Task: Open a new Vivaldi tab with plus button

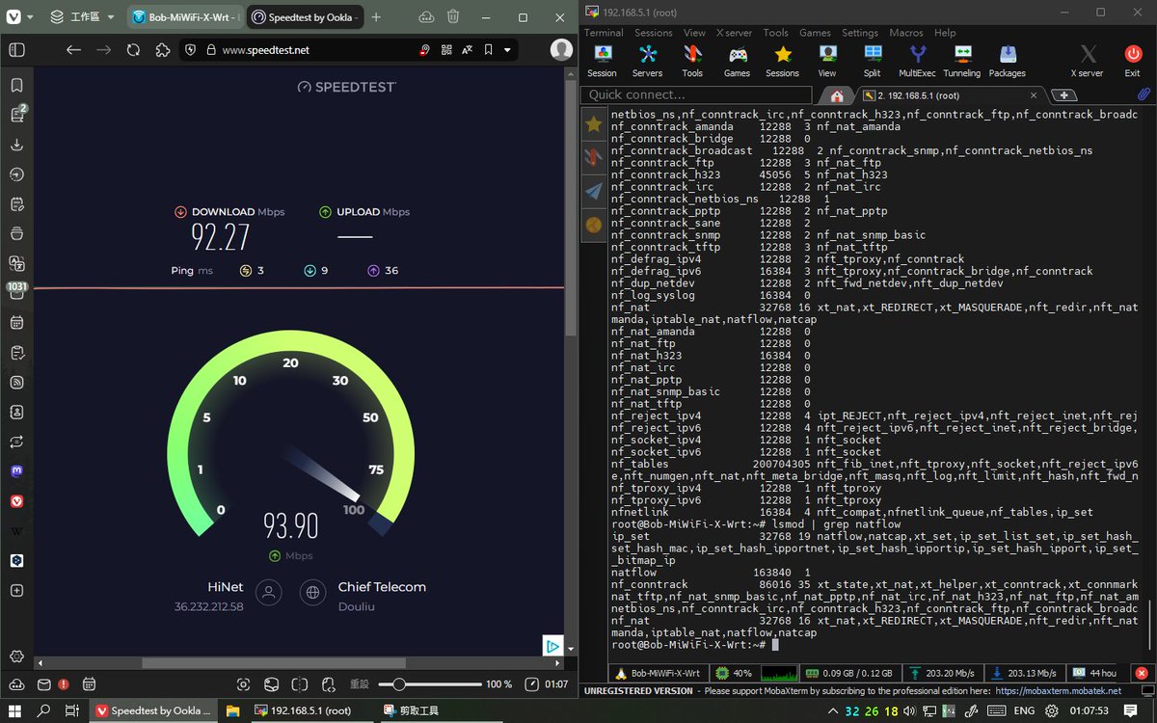Action: [x=376, y=17]
